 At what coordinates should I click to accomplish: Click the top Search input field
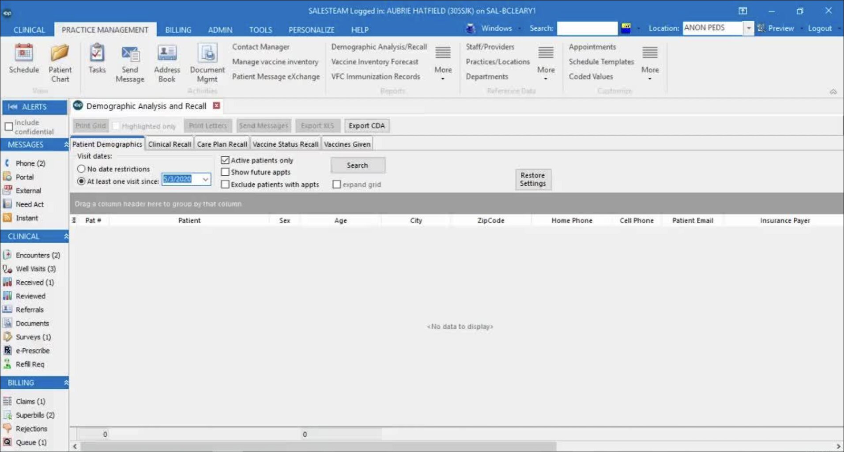tap(587, 28)
